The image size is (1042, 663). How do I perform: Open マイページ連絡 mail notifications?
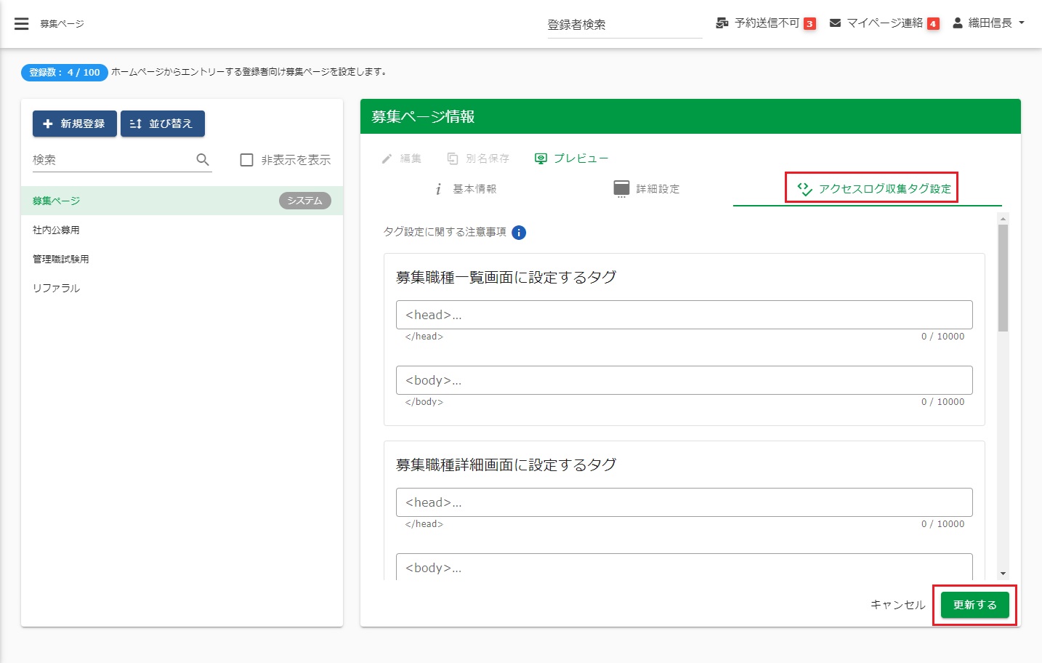click(x=835, y=23)
